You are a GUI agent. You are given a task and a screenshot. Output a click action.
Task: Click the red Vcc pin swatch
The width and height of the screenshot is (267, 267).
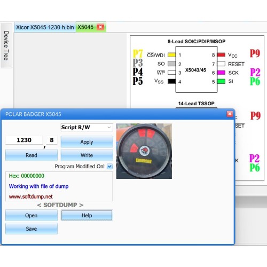[x=221, y=55]
